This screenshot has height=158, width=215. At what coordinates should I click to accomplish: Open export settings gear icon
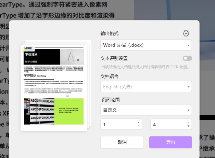coord(186,33)
